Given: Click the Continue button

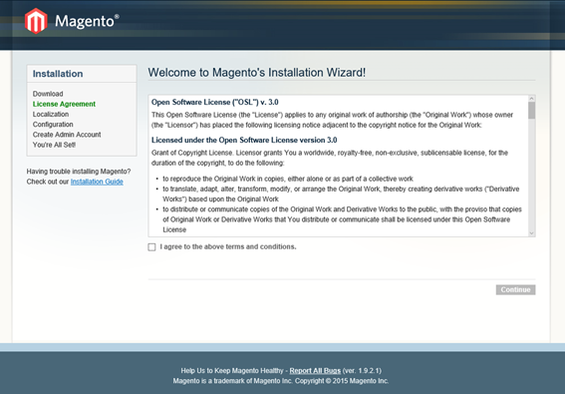Looking at the screenshot, I should point(515,289).
